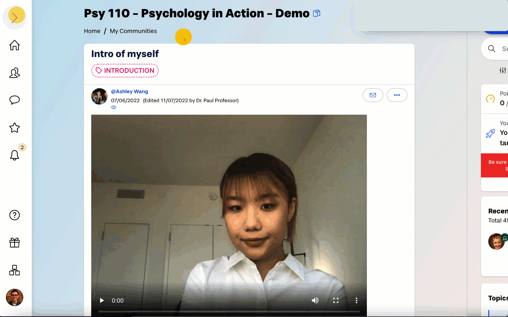
Task: Open messages chat bubble icon
Action: pos(14,100)
